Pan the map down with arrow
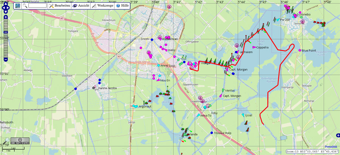This screenshot has width=340, height=155. click(6, 12)
